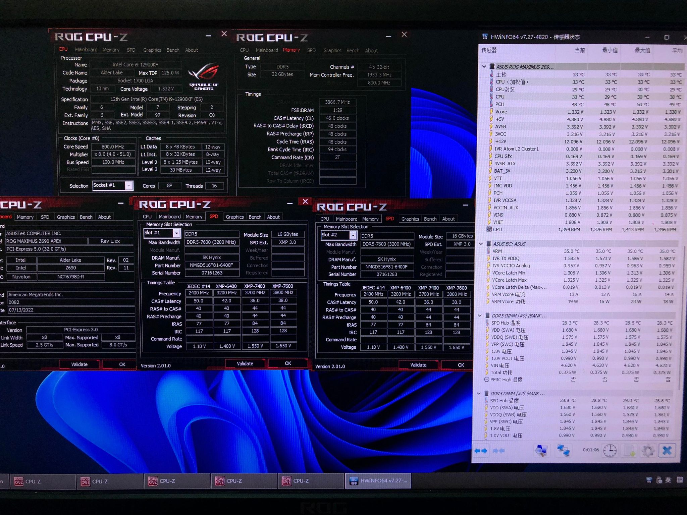Viewport: 687px width, 515px height.
Task: Open the Socket #1 selection dropdown
Action: tap(128, 185)
